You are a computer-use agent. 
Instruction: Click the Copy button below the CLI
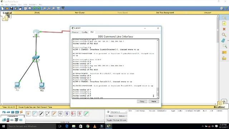(x=142, y=101)
